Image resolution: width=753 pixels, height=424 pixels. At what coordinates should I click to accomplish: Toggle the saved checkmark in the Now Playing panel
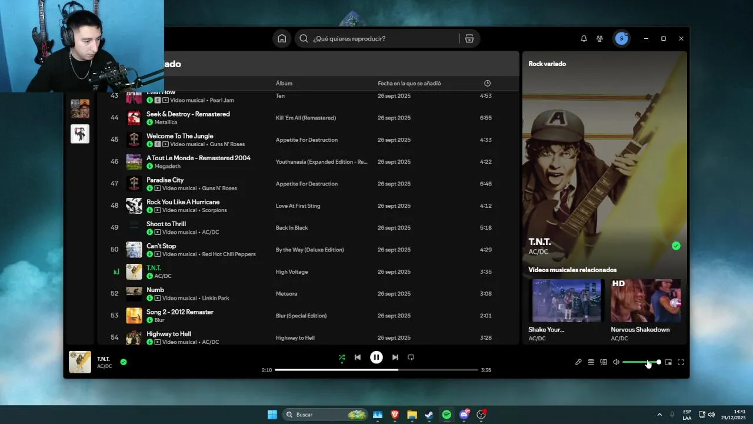(x=676, y=246)
